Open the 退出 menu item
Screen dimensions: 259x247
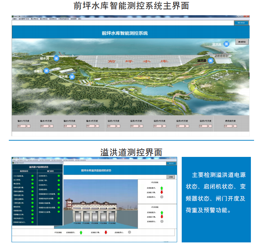(80, 19)
